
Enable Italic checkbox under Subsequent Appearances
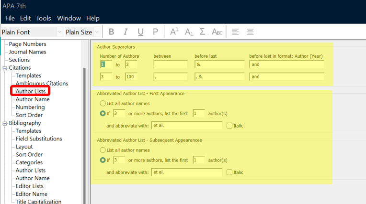click(229, 172)
